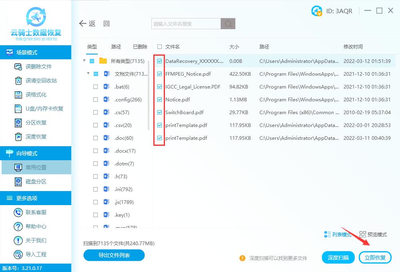Screen dimensions: 400x272
Task: Click the 导出文件列表 button
Action: pyautogui.click(x=114, y=255)
